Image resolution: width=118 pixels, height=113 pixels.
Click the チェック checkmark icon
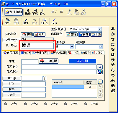[54, 21]
